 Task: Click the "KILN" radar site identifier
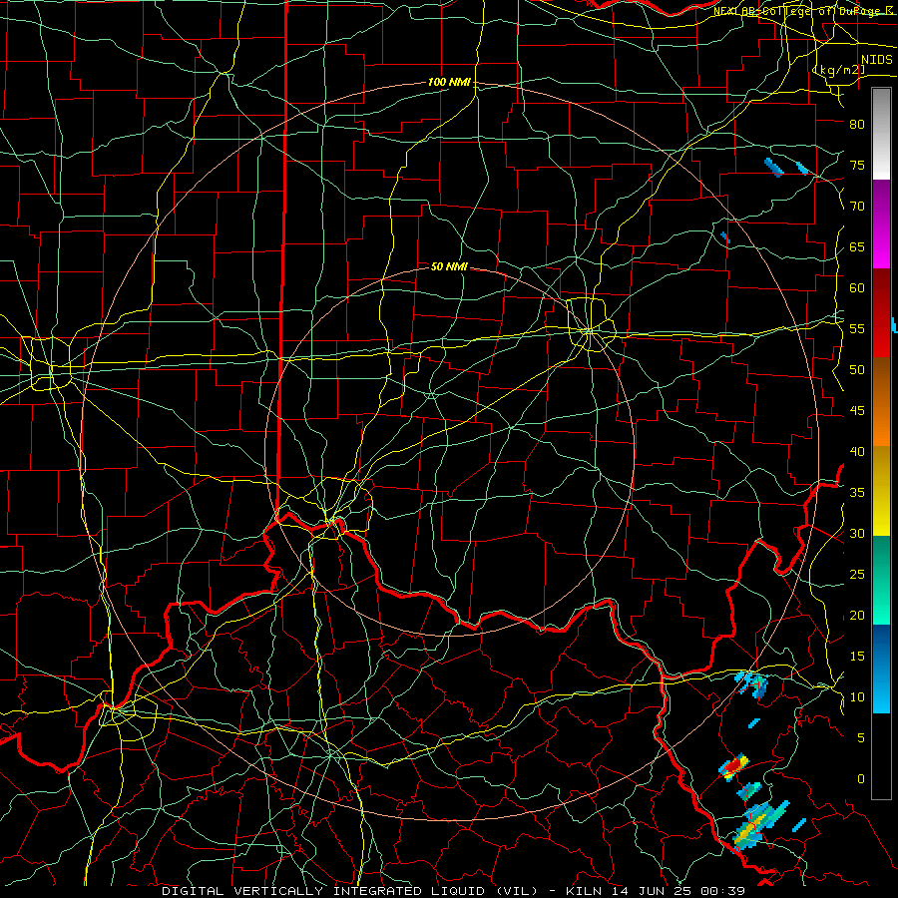(x=584, y=891)
